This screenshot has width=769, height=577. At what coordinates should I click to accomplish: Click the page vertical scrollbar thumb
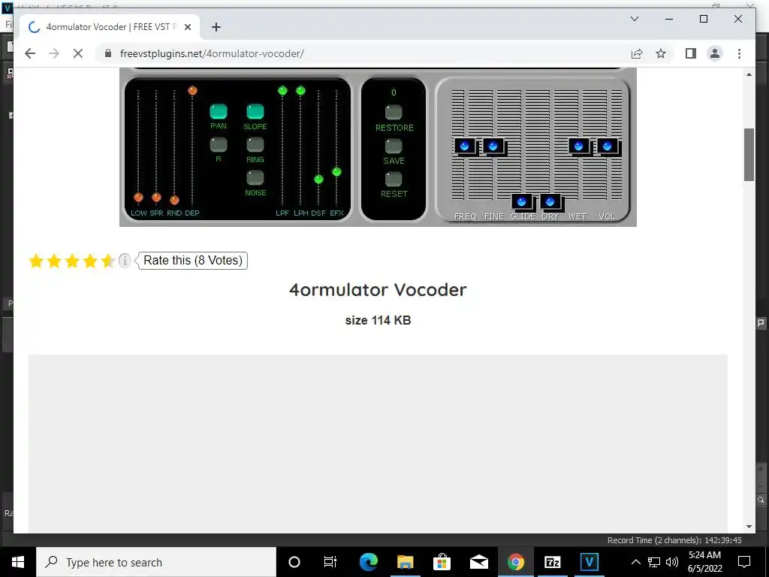point(749,155)
